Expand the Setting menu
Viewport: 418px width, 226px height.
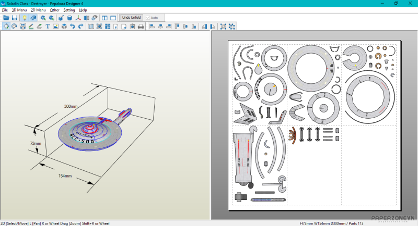[69, 10]
